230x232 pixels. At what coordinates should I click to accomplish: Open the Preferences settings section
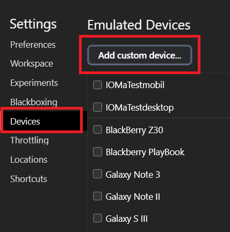click(33, 45)
